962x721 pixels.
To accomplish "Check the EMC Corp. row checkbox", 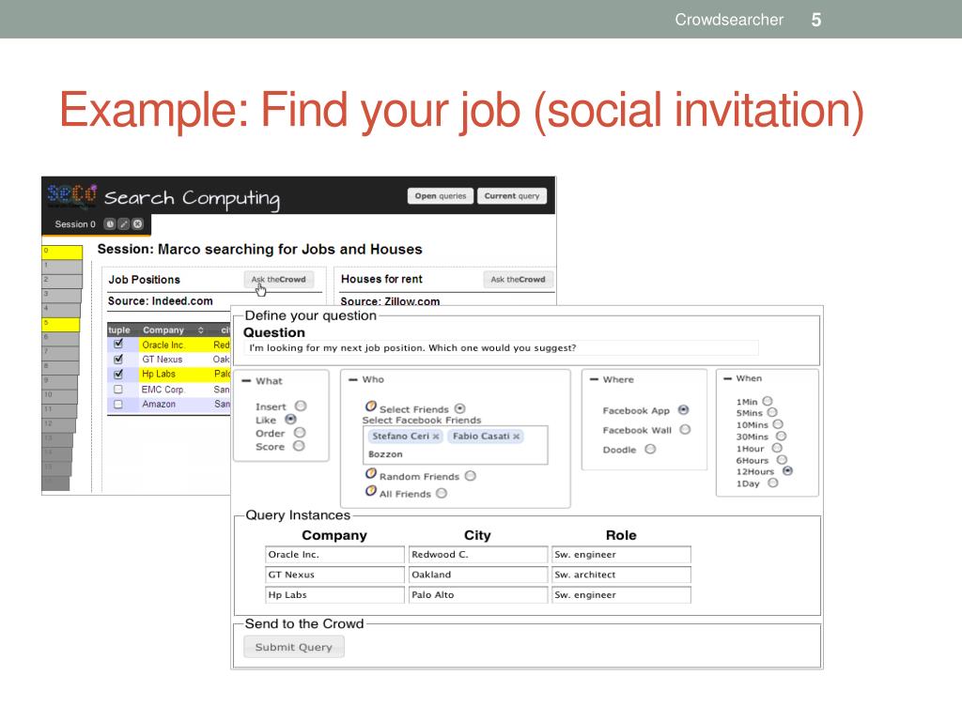I will [118, 390].
